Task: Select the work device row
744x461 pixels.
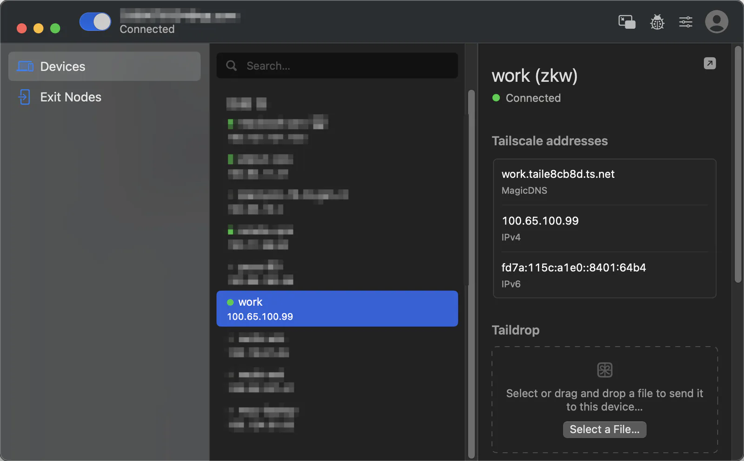Action: (x=337, y=309)
